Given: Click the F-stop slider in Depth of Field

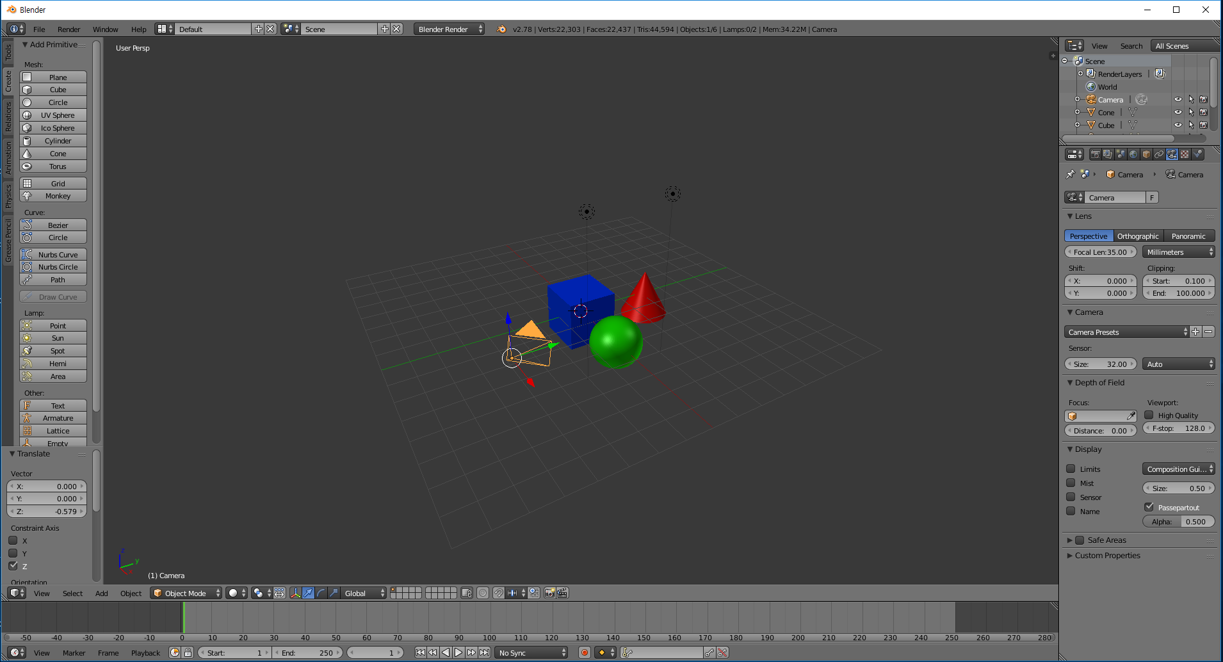Looking at the screenshot, I should tap(1178, 428).
